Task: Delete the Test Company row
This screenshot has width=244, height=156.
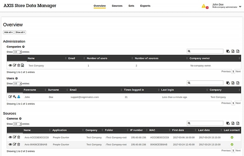Action: click(18, 66)
